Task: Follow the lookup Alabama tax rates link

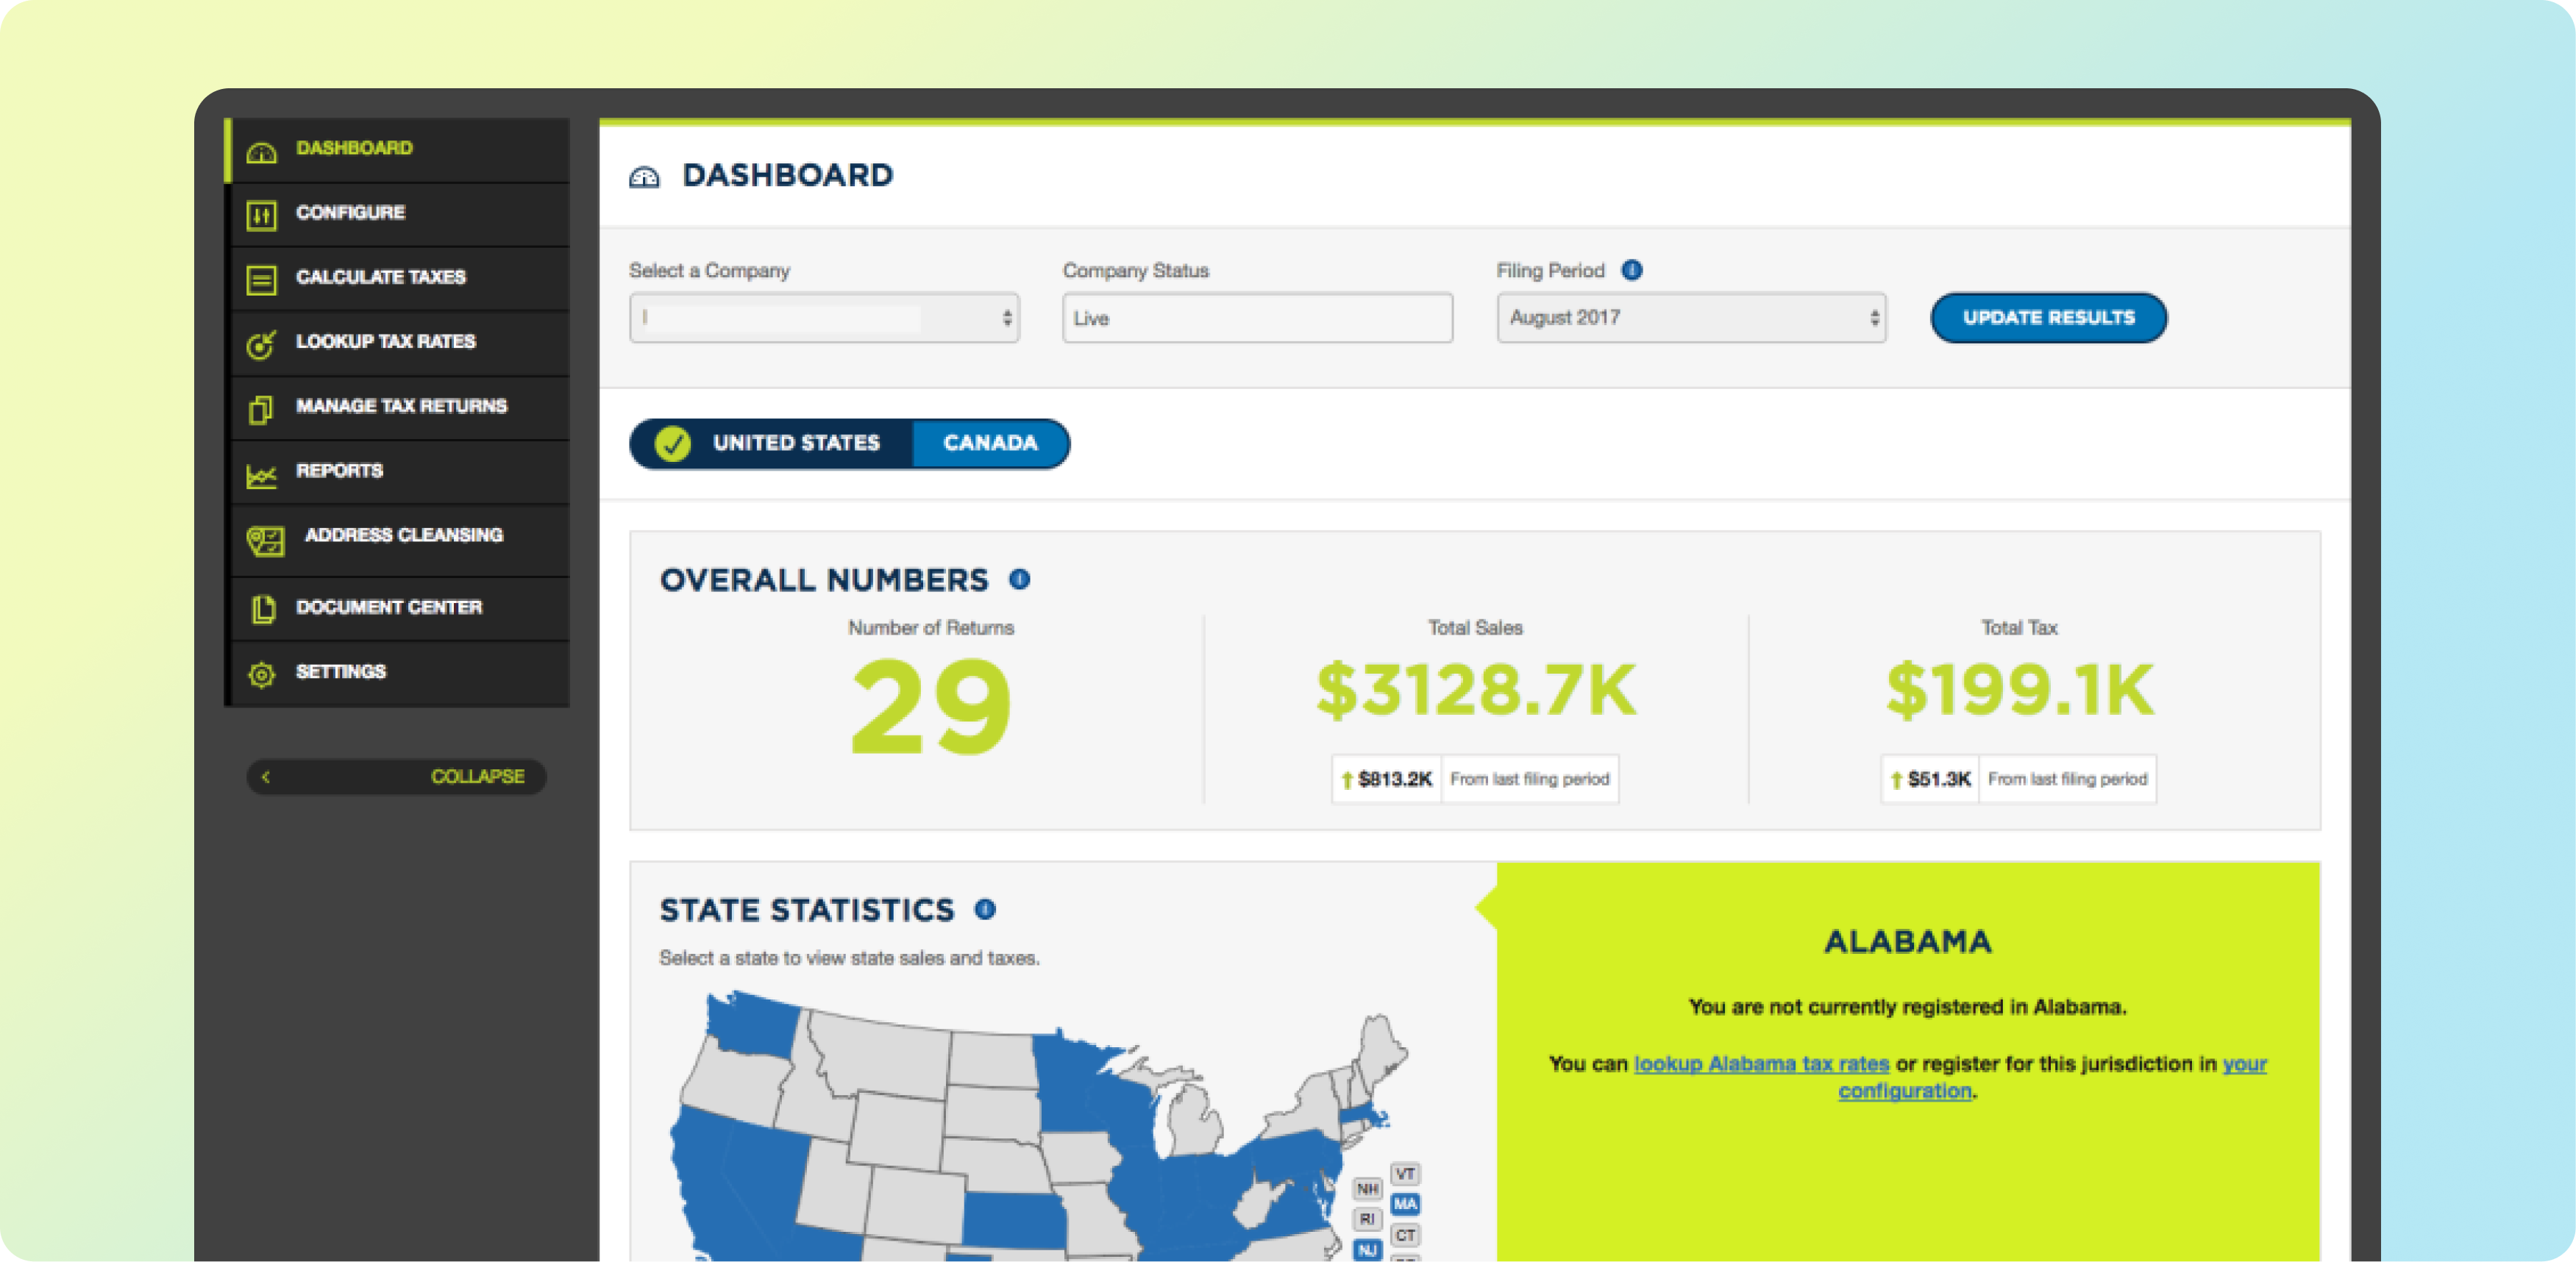Action: coord(1760,1064)
